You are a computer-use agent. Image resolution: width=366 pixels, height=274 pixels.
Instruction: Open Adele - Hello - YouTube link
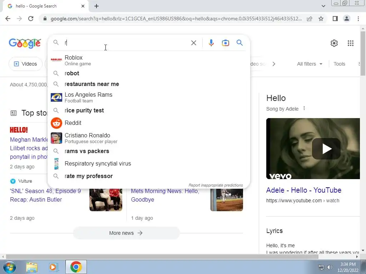point(304,190)
